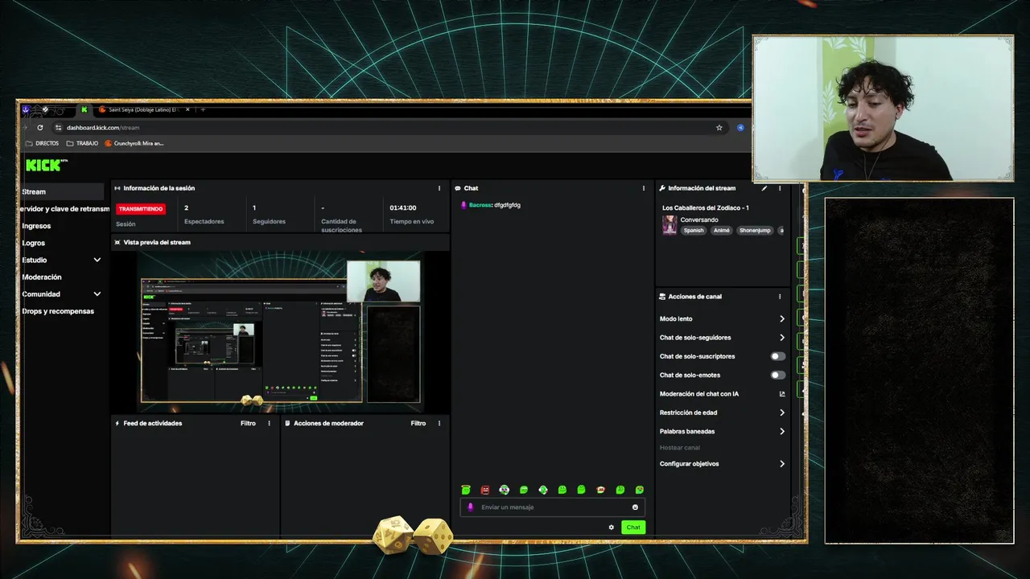Image resolution: width=1030 pixels, height=579 pixels.
Task: Open the Información del stream three-dot menu
Action: pyautogui.click(x=780, y=188)
